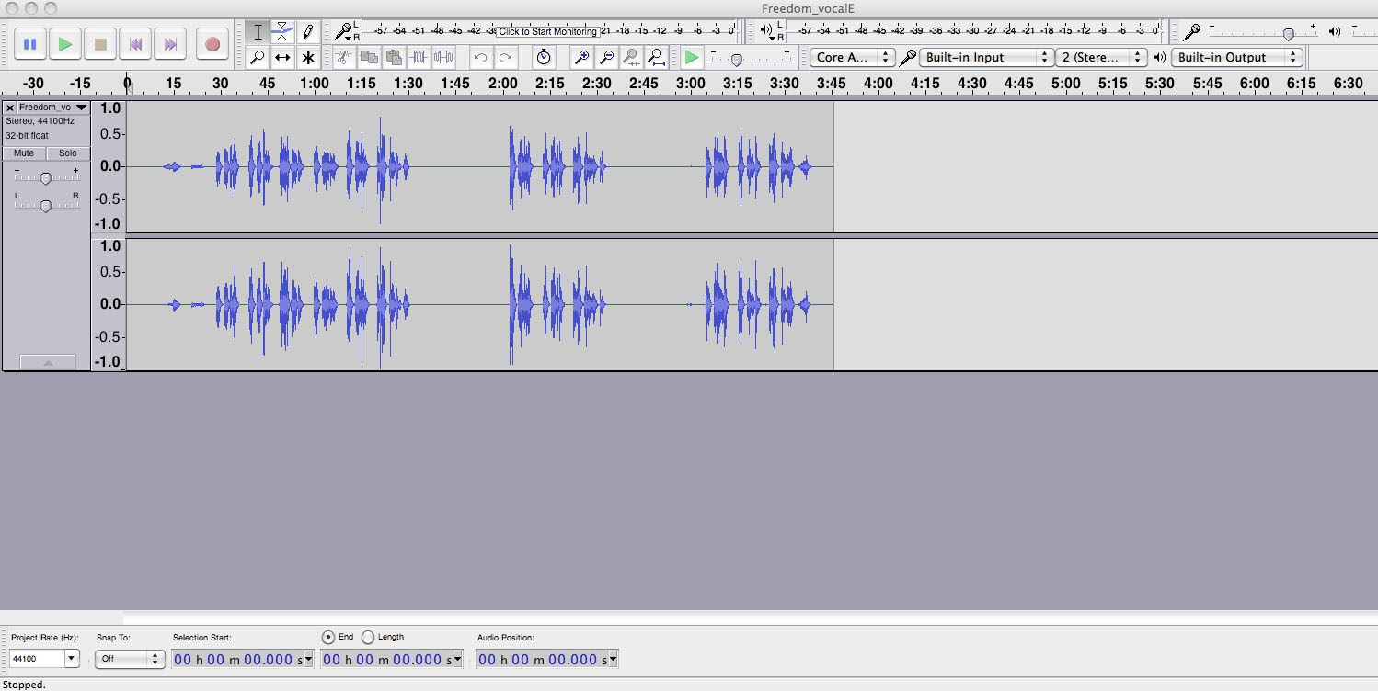The width and height of the screenshot is (1378, 691).
Task: Open the Built-in Output device dropdown
Action: (x=1236, y=57)
